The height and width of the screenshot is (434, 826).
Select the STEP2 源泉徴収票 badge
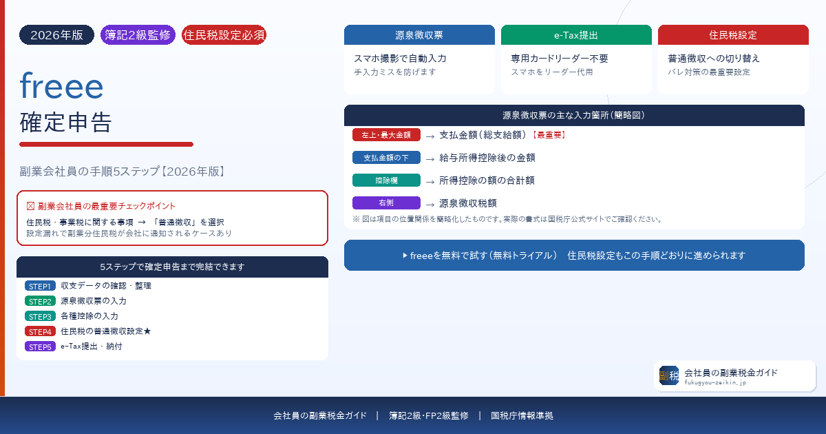point(40,301)
